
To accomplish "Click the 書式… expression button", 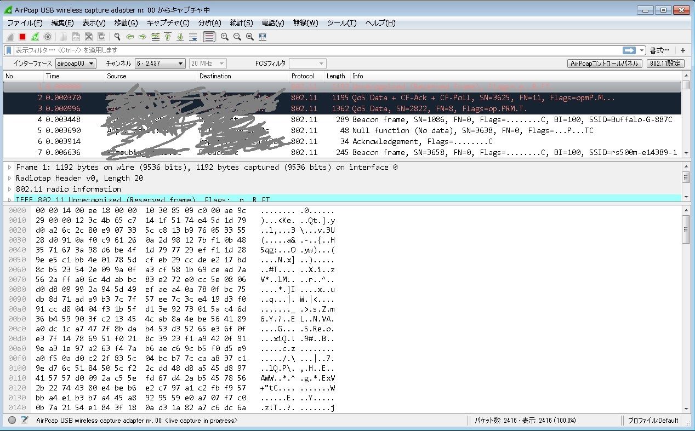I will click(659, 50).
